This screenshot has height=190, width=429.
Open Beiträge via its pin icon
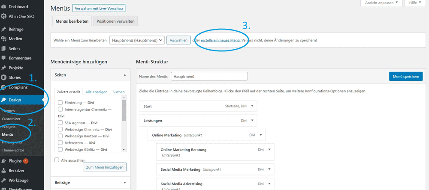click(x=3, y=29)
